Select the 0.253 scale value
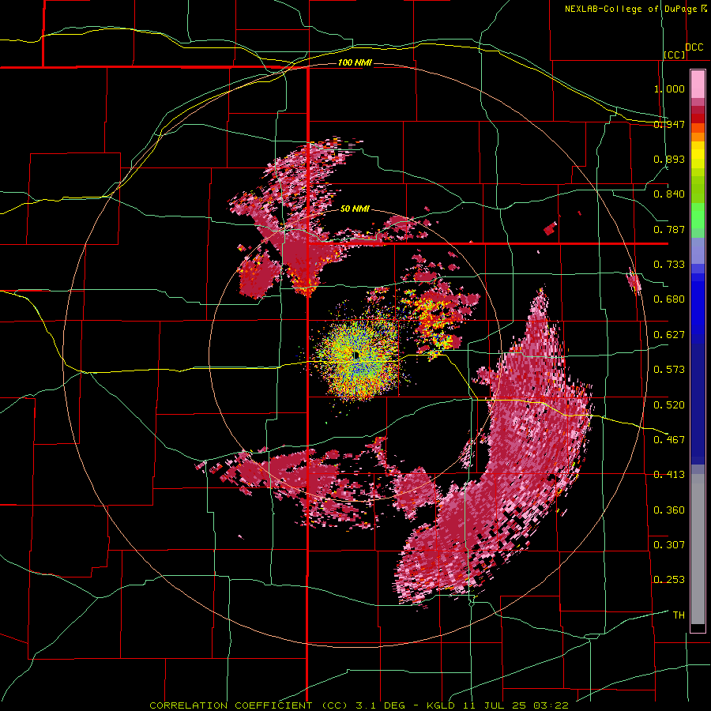This screenshot has height=711, width=711. 669,580
